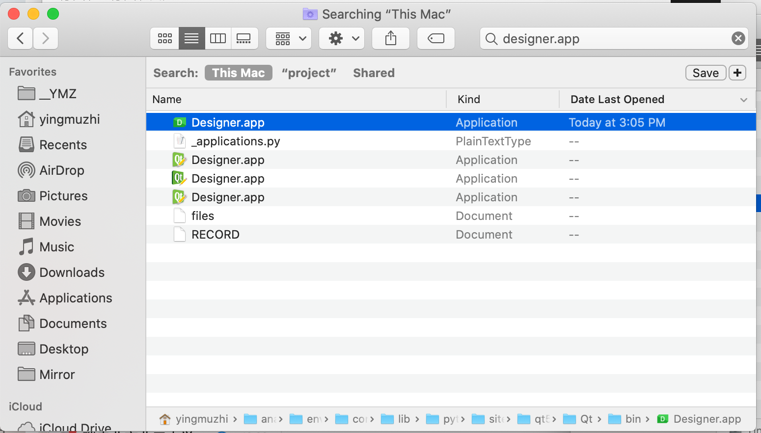Click the Downloads arrow sidebar icon
761x433 pixels.
coord(26,272)
